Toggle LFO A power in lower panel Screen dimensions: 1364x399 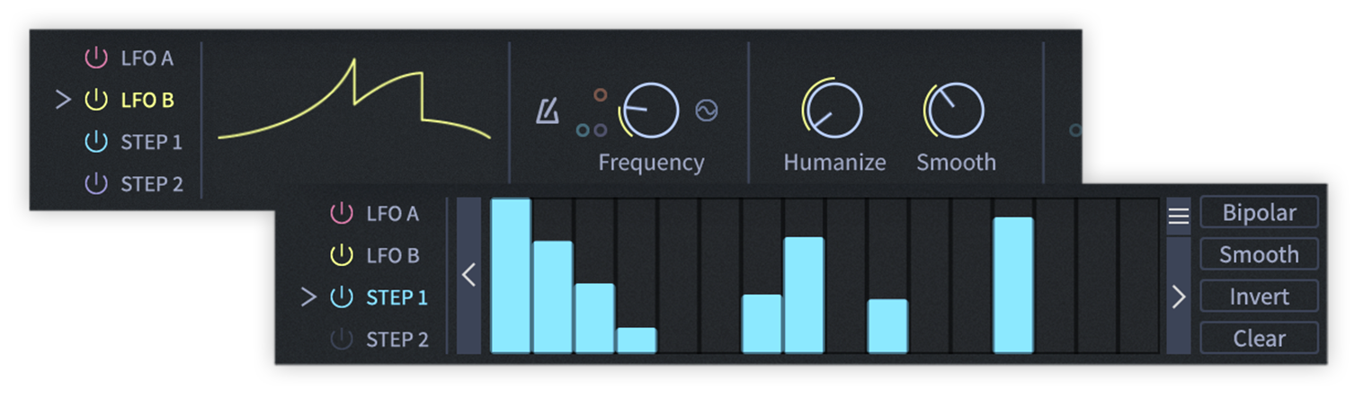click(x=341, y=214)
